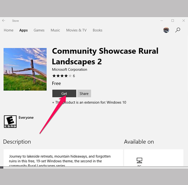Go back using the Store back arrow

[x=4, y=21]
